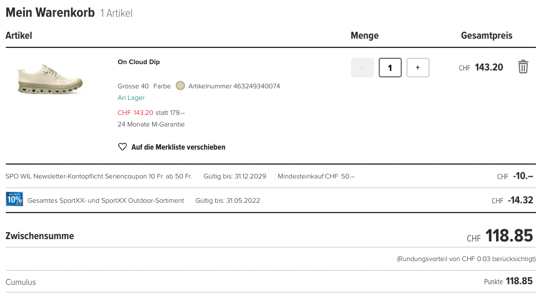
Task: Click the blue 10% coupon badge
Action: [14, 200]
